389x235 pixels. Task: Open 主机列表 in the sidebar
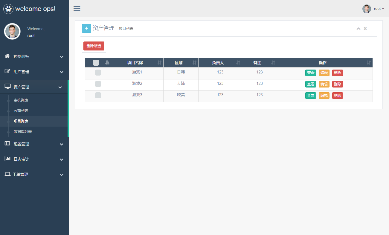21,100
